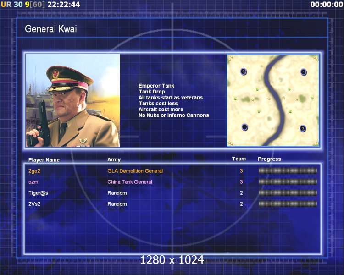
Task: Click the Random army for 2Vs2
Action: 117,204
